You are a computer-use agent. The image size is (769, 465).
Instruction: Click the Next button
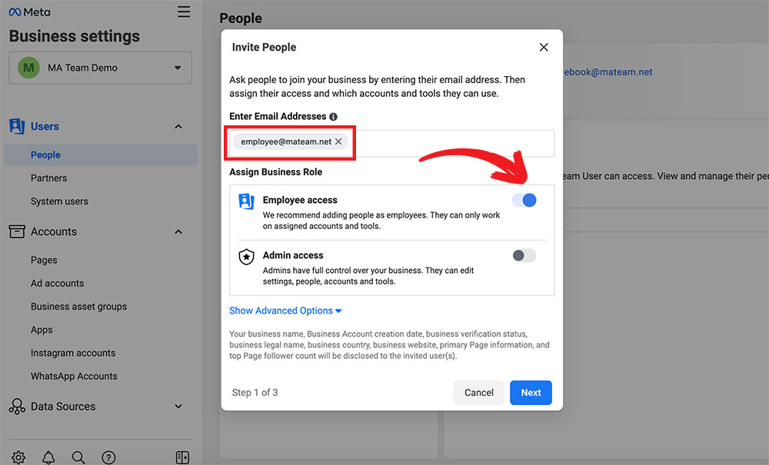tap(531, 393)
